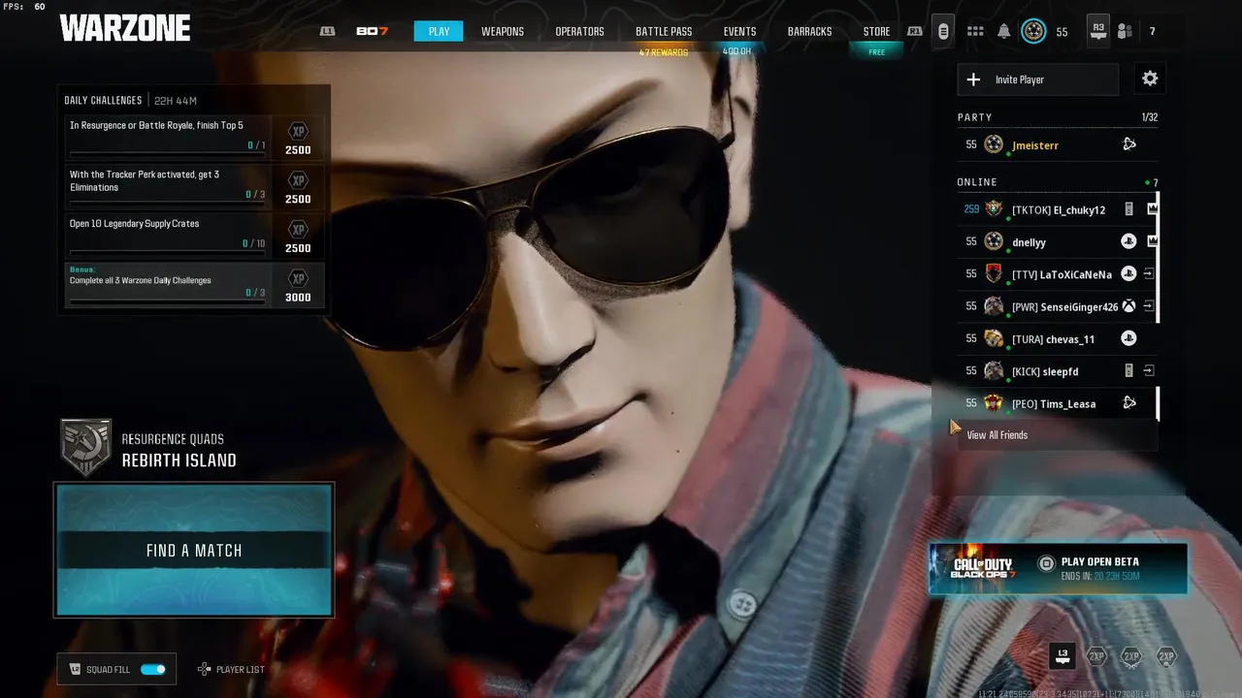Click the join icon for sleepfd
This screenshot has width=1242, height=698.
(1149, 370)
